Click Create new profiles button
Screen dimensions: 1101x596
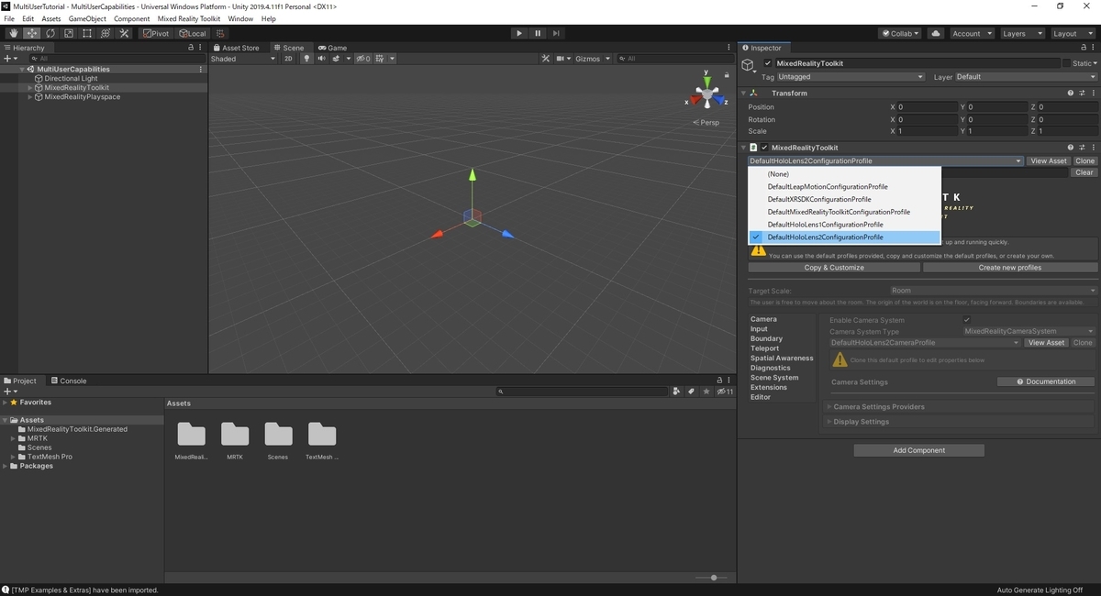click(x=1010, y=268)
